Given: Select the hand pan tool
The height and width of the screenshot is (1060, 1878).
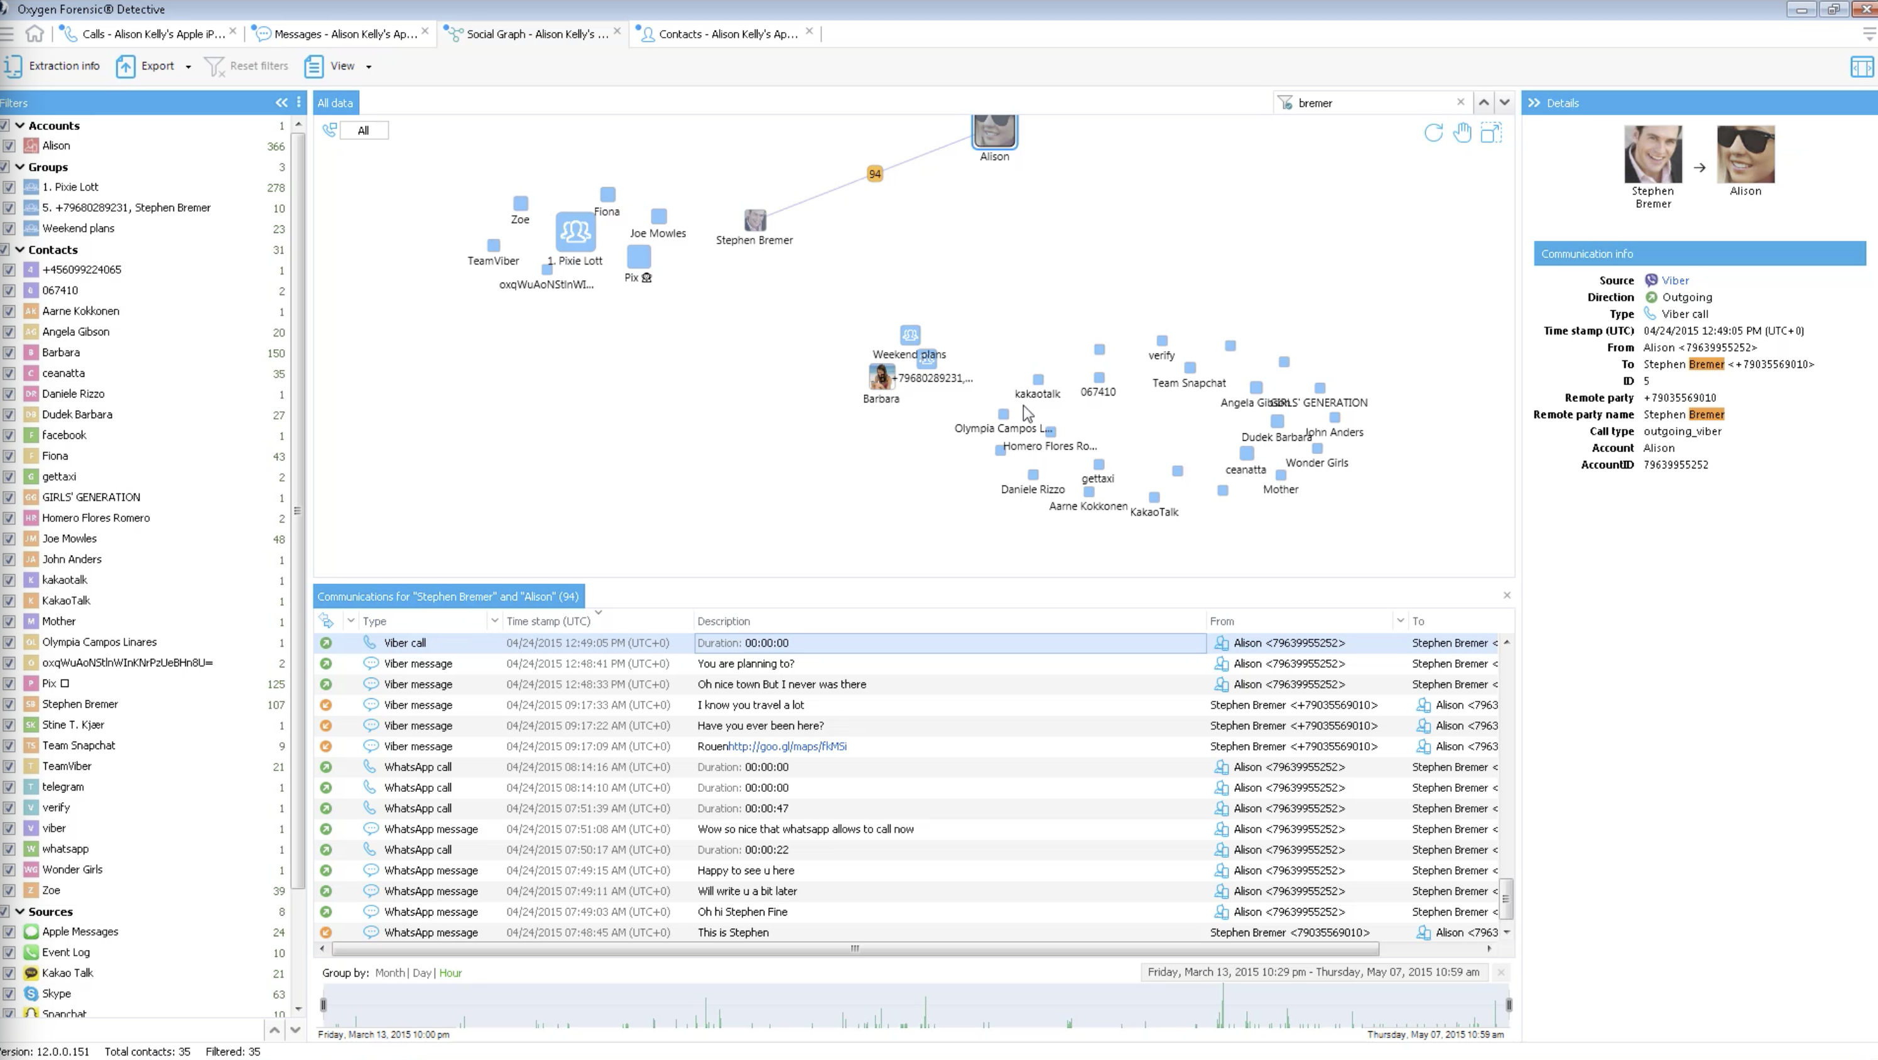Looking at the screenshot, I should point(1462,132).
